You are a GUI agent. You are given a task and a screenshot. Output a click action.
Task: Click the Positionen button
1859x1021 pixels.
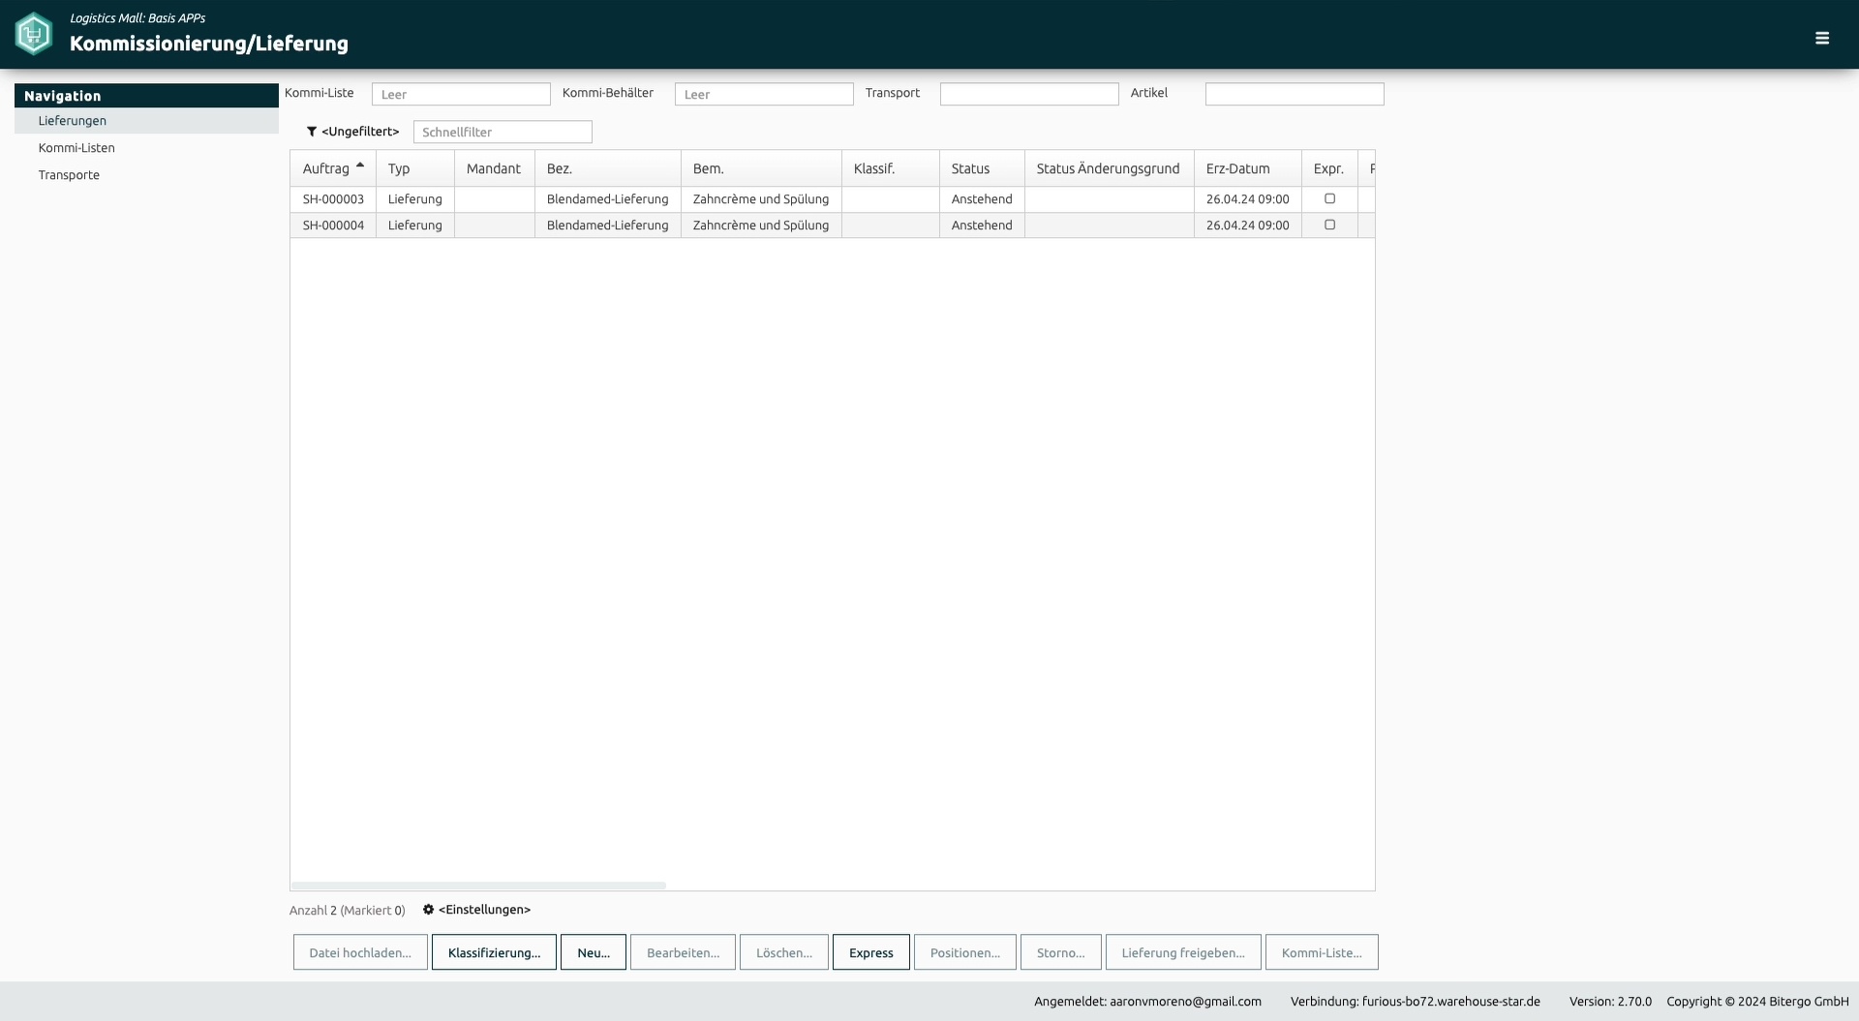click(965, 952)
